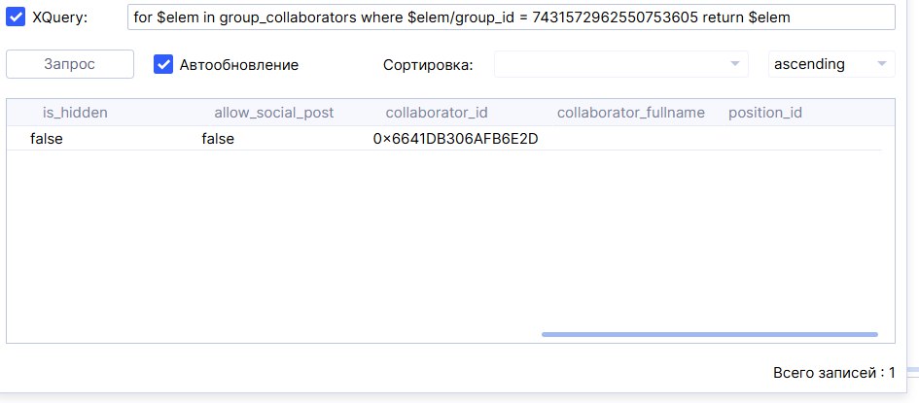
Task: Click the is_hidden column header
Action: coord(75,113)
